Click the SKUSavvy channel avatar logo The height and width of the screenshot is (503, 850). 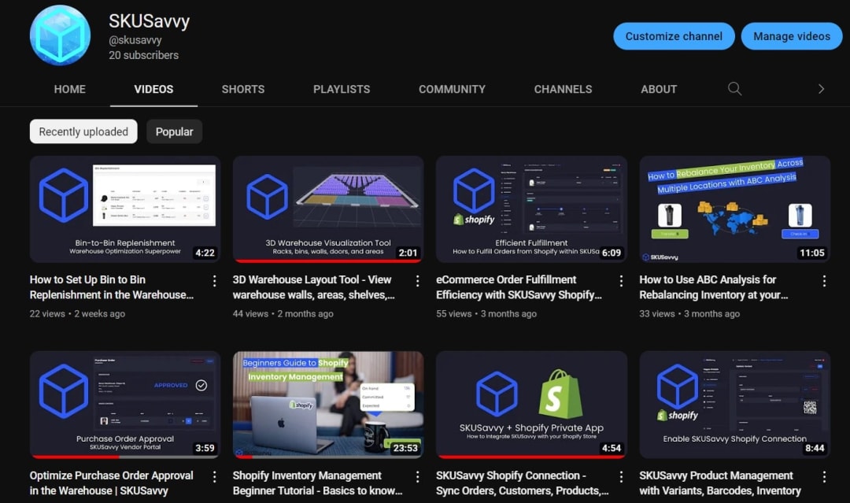pos(60,35)
